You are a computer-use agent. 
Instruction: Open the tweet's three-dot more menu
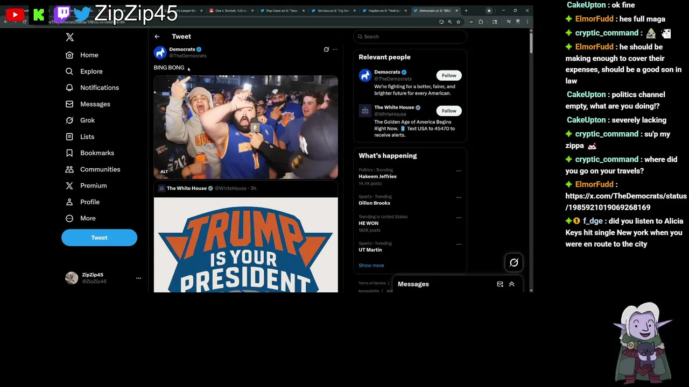pos(335,49)
